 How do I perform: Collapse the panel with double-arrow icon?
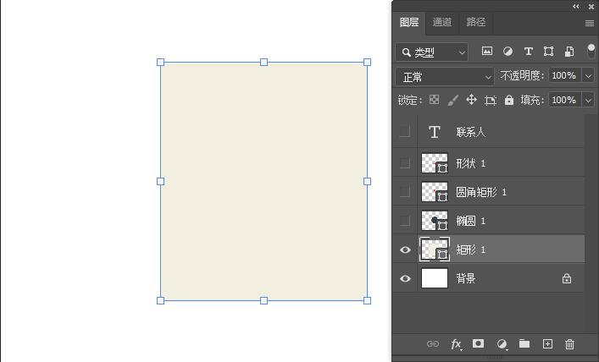(x=576, y=6)
